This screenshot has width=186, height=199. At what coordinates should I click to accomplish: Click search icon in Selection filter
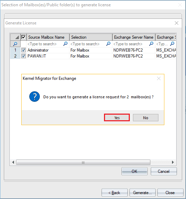click(108, 44)
